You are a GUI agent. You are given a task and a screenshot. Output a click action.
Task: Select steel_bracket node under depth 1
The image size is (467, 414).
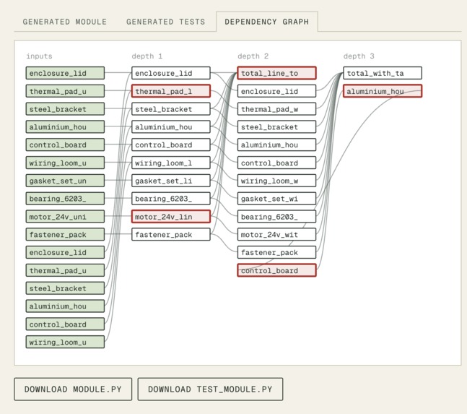tap(171, 109)
